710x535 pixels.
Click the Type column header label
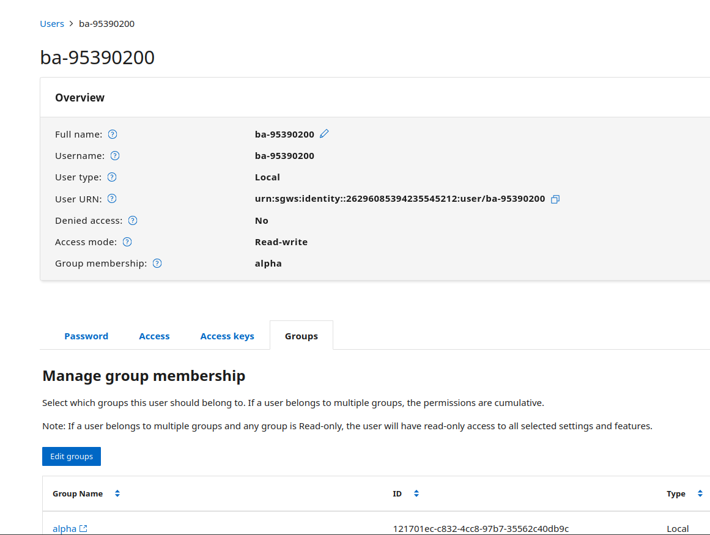676,494
